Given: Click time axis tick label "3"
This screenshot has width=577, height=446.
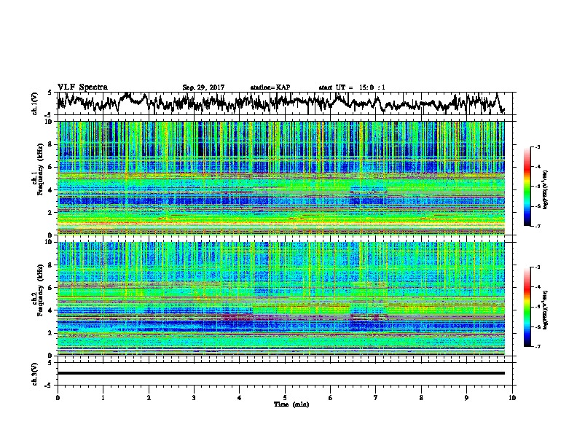Looking at the screenshot, I should point(194,398).
